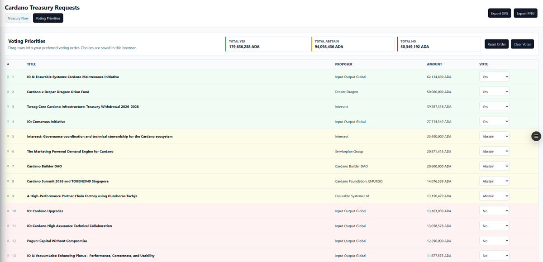The height and width of the screenshot is (262, 543).
Task: Open vote dropdown for IO & Ensurable Systems
Action: pyautogui.click(x=494, y=77)
